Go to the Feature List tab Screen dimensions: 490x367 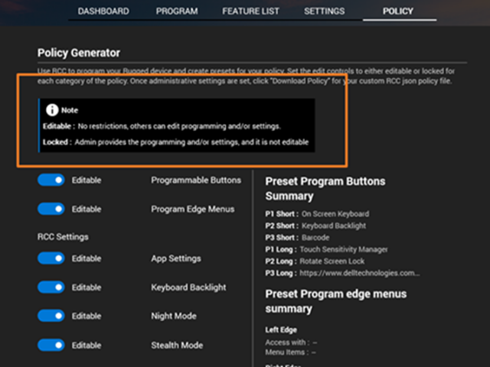pyautogui.click(x=250, y=11)
